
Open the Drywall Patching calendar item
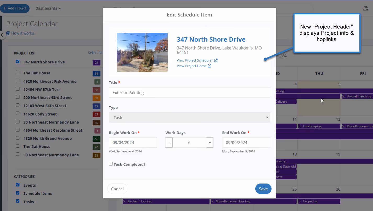tap(357, 96)
